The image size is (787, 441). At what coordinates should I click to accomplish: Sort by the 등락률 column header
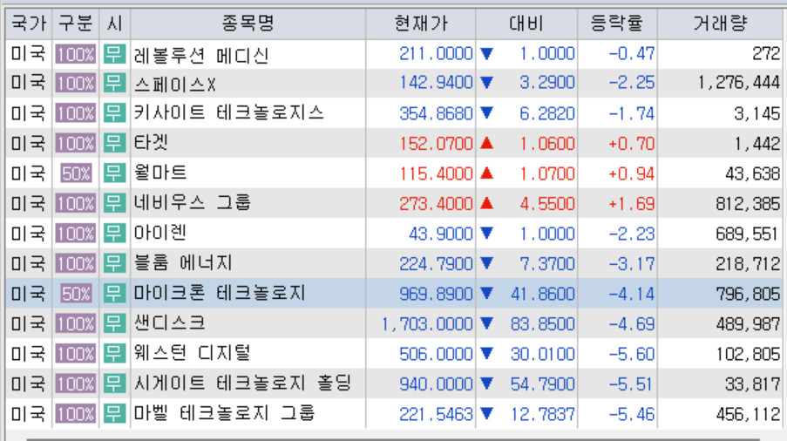(x=617, y=24)
